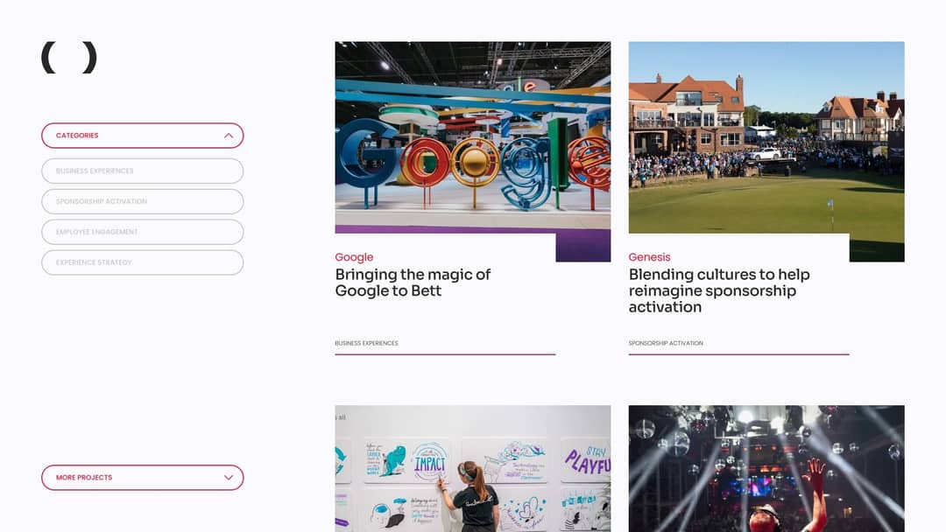
Task: Click Business Experiences tag under Google project
Action: 366,343
